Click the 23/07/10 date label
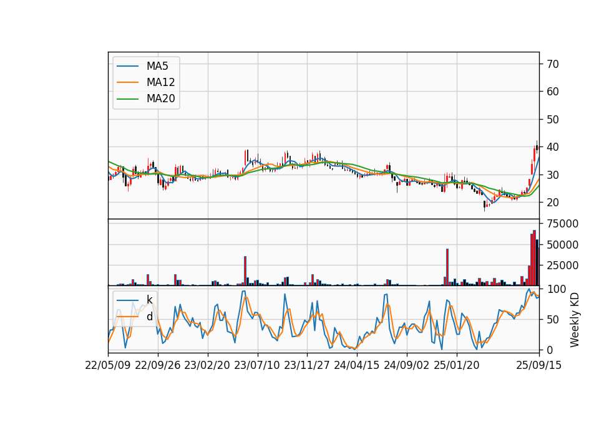This screenshot has height=430, width=599. tap(257, 365)
